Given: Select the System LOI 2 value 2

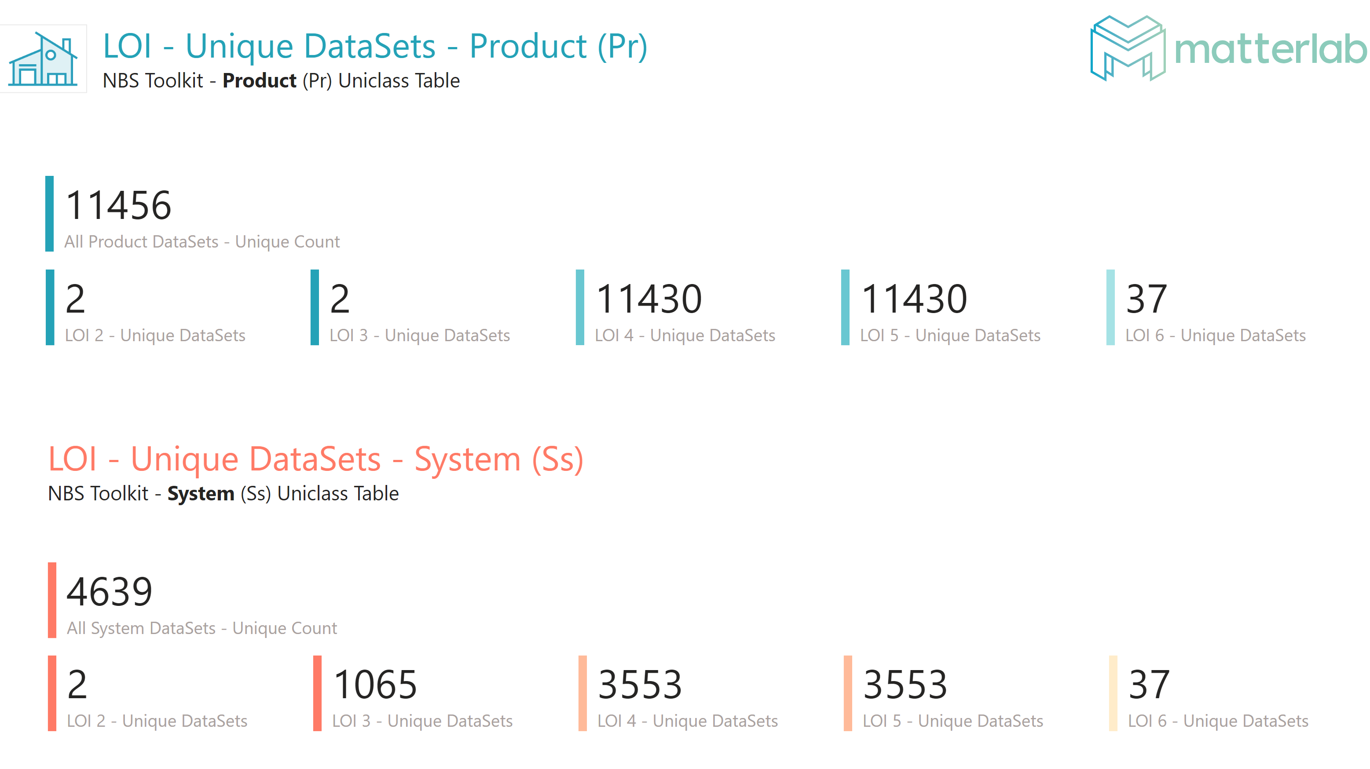Looking at the screenshot, I should click(x=77, y=685).
